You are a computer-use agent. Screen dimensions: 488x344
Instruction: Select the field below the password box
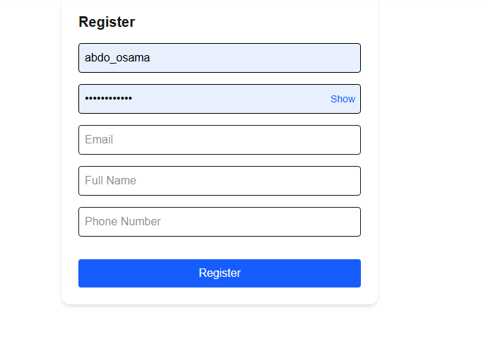(x=220, y=140)
